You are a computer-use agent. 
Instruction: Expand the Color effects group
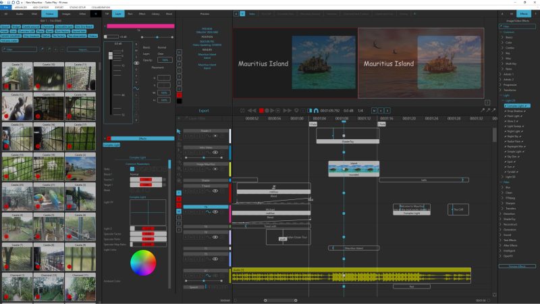click(x=502, y=43)
